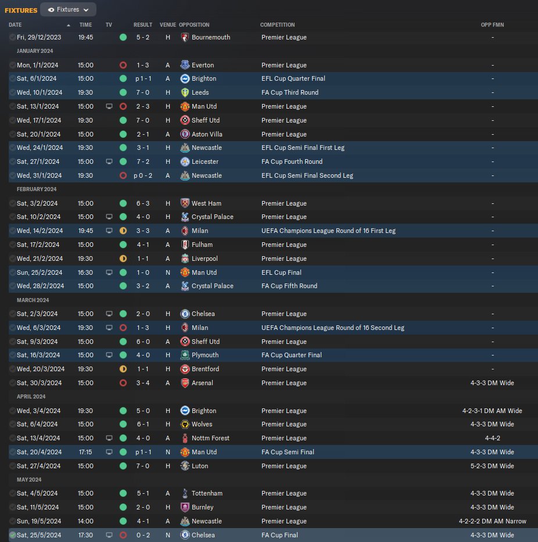538x542 pixels.
Task: Open the 3 - 3 result at Milan
Action: [x=143, y=231]
